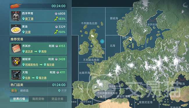Screen dimensions: 189x108
Task: Click the blue circular marker east of Britain
Action: [x=102, y=41]
